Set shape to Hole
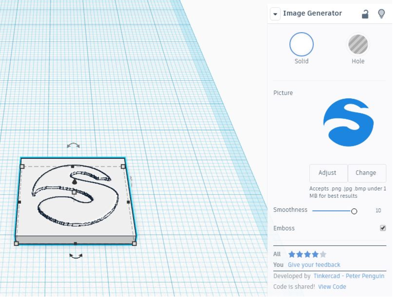This screenshot has width=394, height=297. pyautogui.click(x=358, y=45)
